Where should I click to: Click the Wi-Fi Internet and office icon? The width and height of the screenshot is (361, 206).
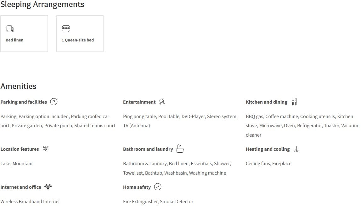[x=48, y=187]
